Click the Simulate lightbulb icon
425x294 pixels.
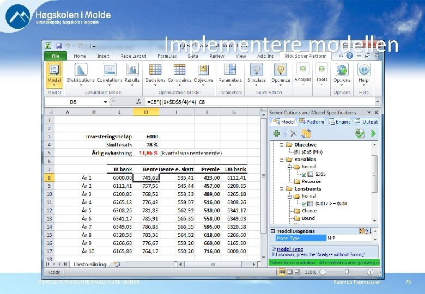pos(257,70)
